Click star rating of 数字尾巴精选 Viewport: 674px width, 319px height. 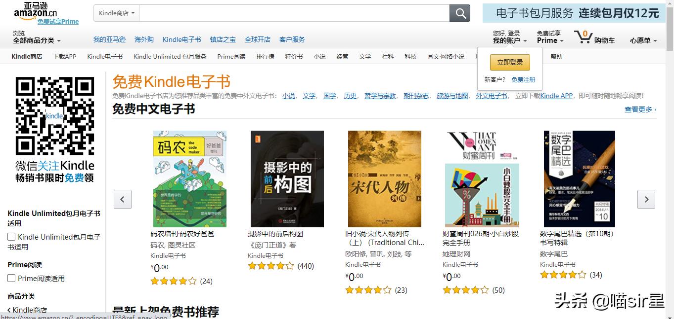click(x=563, y=275)
